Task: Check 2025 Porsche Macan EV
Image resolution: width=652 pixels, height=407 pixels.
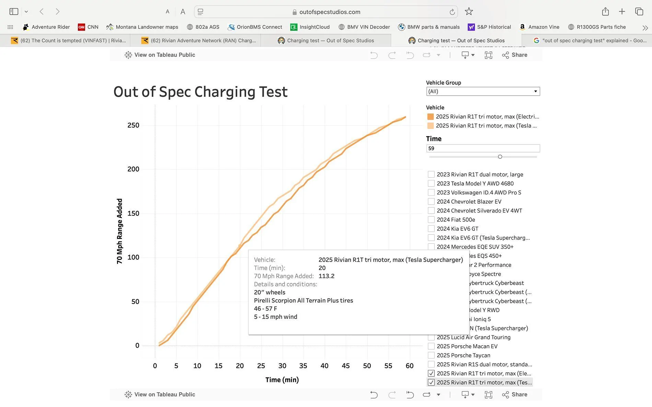Action: (431, 346)
